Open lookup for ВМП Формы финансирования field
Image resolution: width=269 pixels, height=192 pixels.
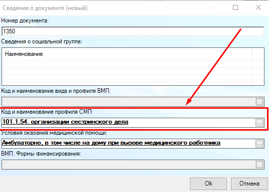pos(259,165)
